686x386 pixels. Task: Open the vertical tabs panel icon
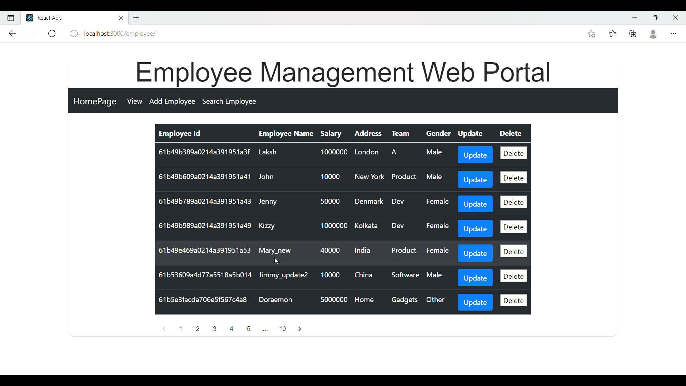click(x=10, y=18)
